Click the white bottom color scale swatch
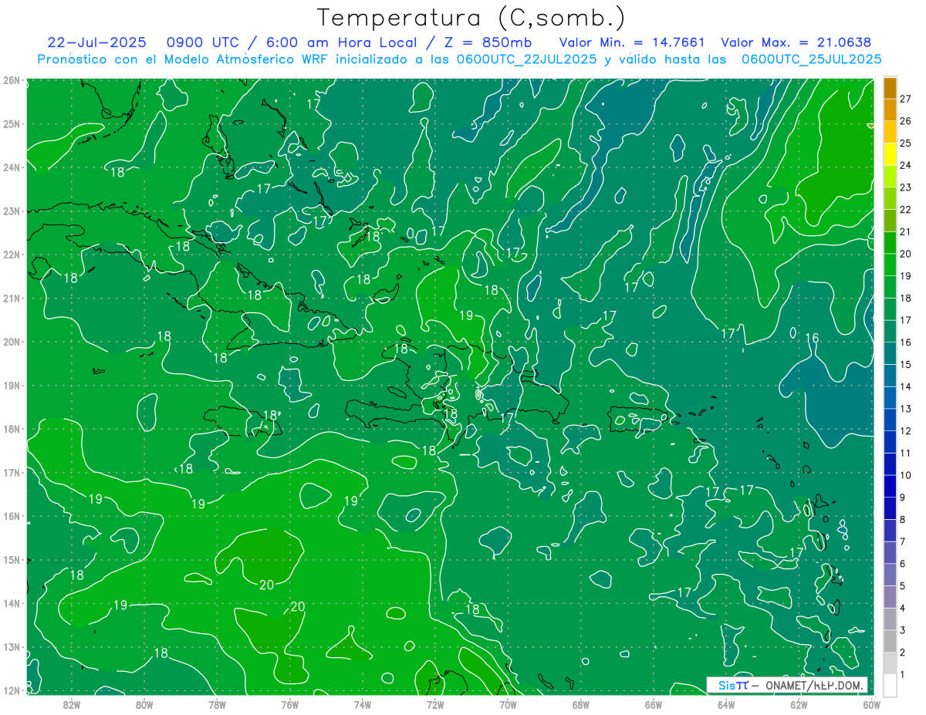Image resolution: width=926 pixels, height=715 pixels. 890,685
